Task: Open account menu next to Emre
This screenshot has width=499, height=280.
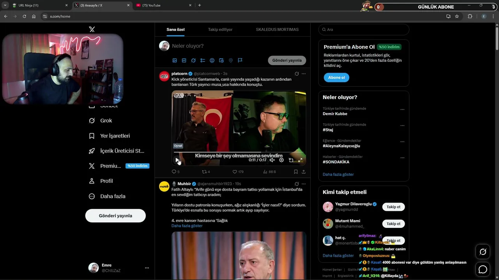Action: 147,268
